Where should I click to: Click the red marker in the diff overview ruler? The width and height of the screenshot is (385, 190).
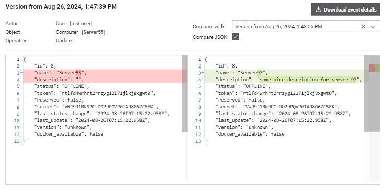371,68
